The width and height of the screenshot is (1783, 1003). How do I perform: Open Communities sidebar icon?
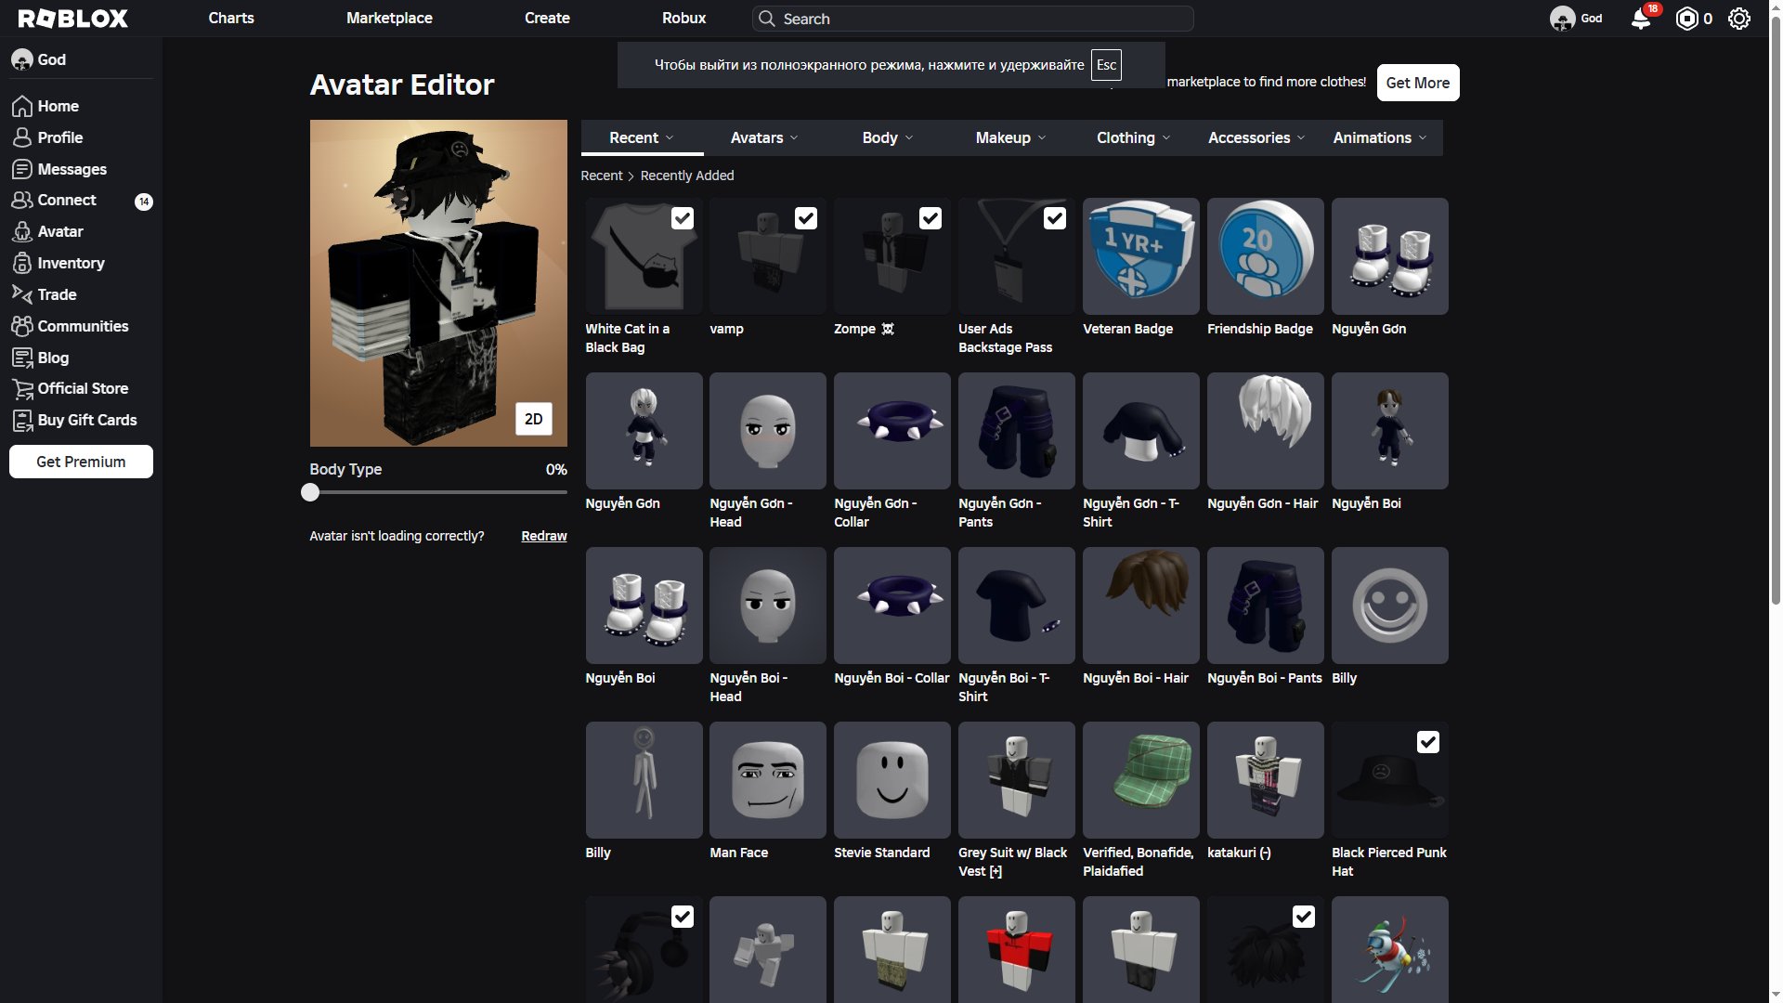pyautogui.click(x=22, y=326)
